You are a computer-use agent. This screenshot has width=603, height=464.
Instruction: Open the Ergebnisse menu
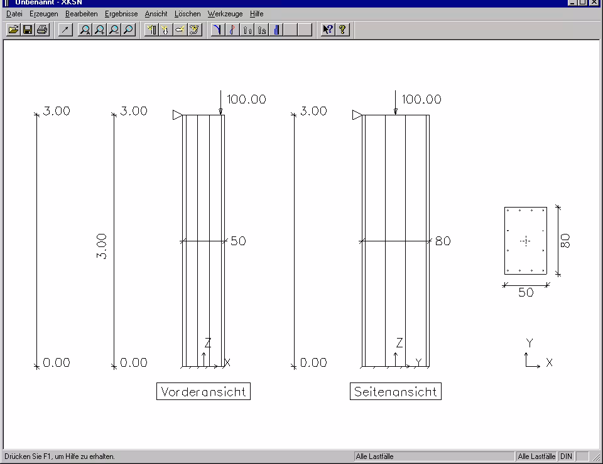[x=121, y=14]
